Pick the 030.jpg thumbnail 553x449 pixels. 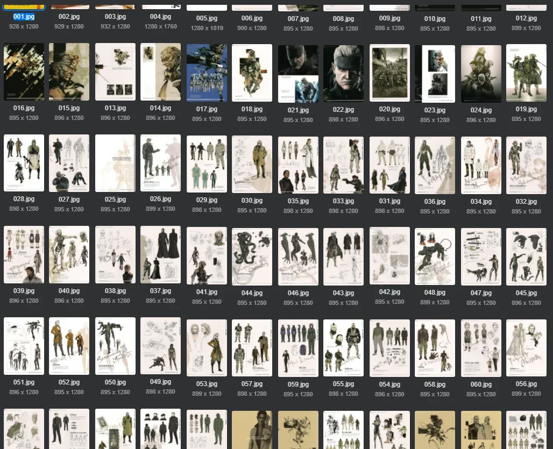pos(252,164)
